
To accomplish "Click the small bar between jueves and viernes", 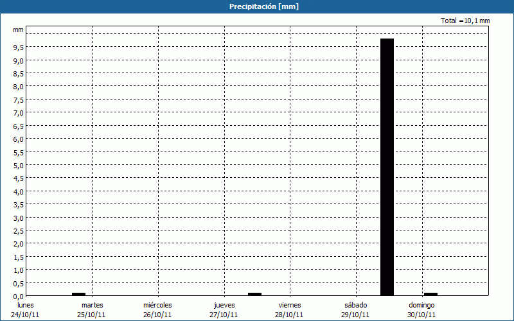I will (254, 294).
